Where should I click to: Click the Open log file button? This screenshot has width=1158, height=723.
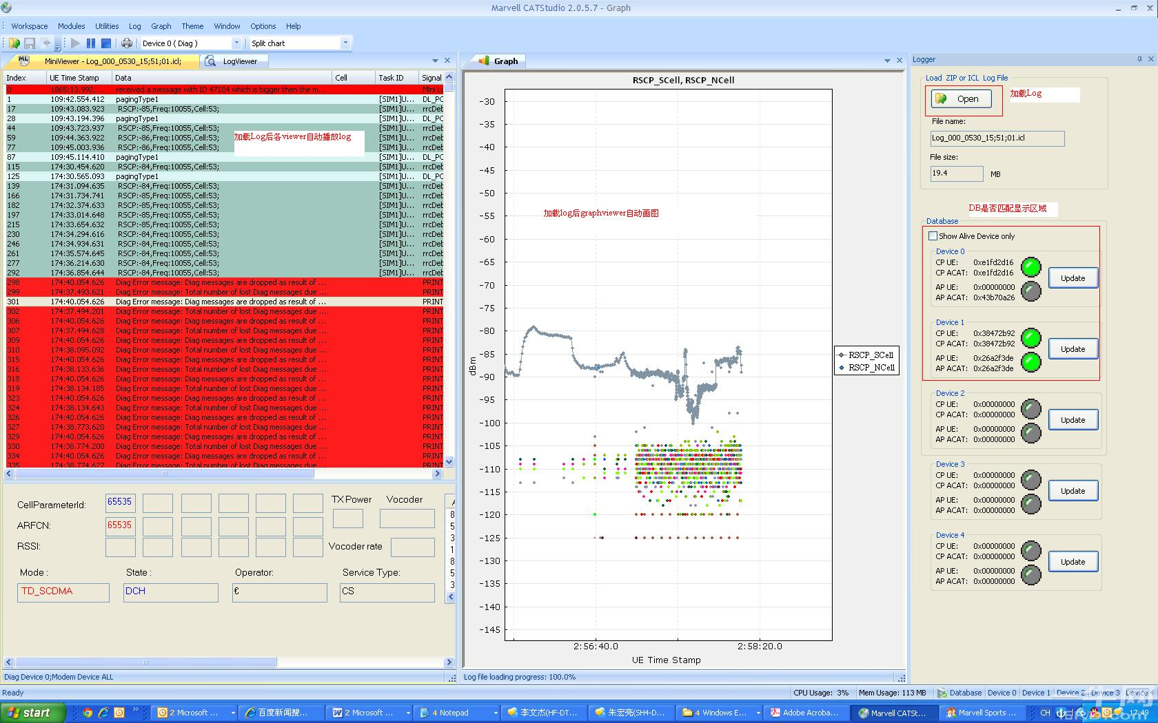[962, 99]
